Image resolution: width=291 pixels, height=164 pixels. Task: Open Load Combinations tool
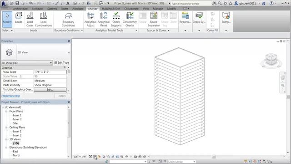tap(44, 19)
